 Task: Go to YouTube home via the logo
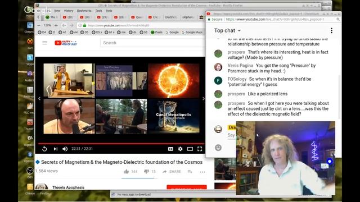tap(66, 43)
